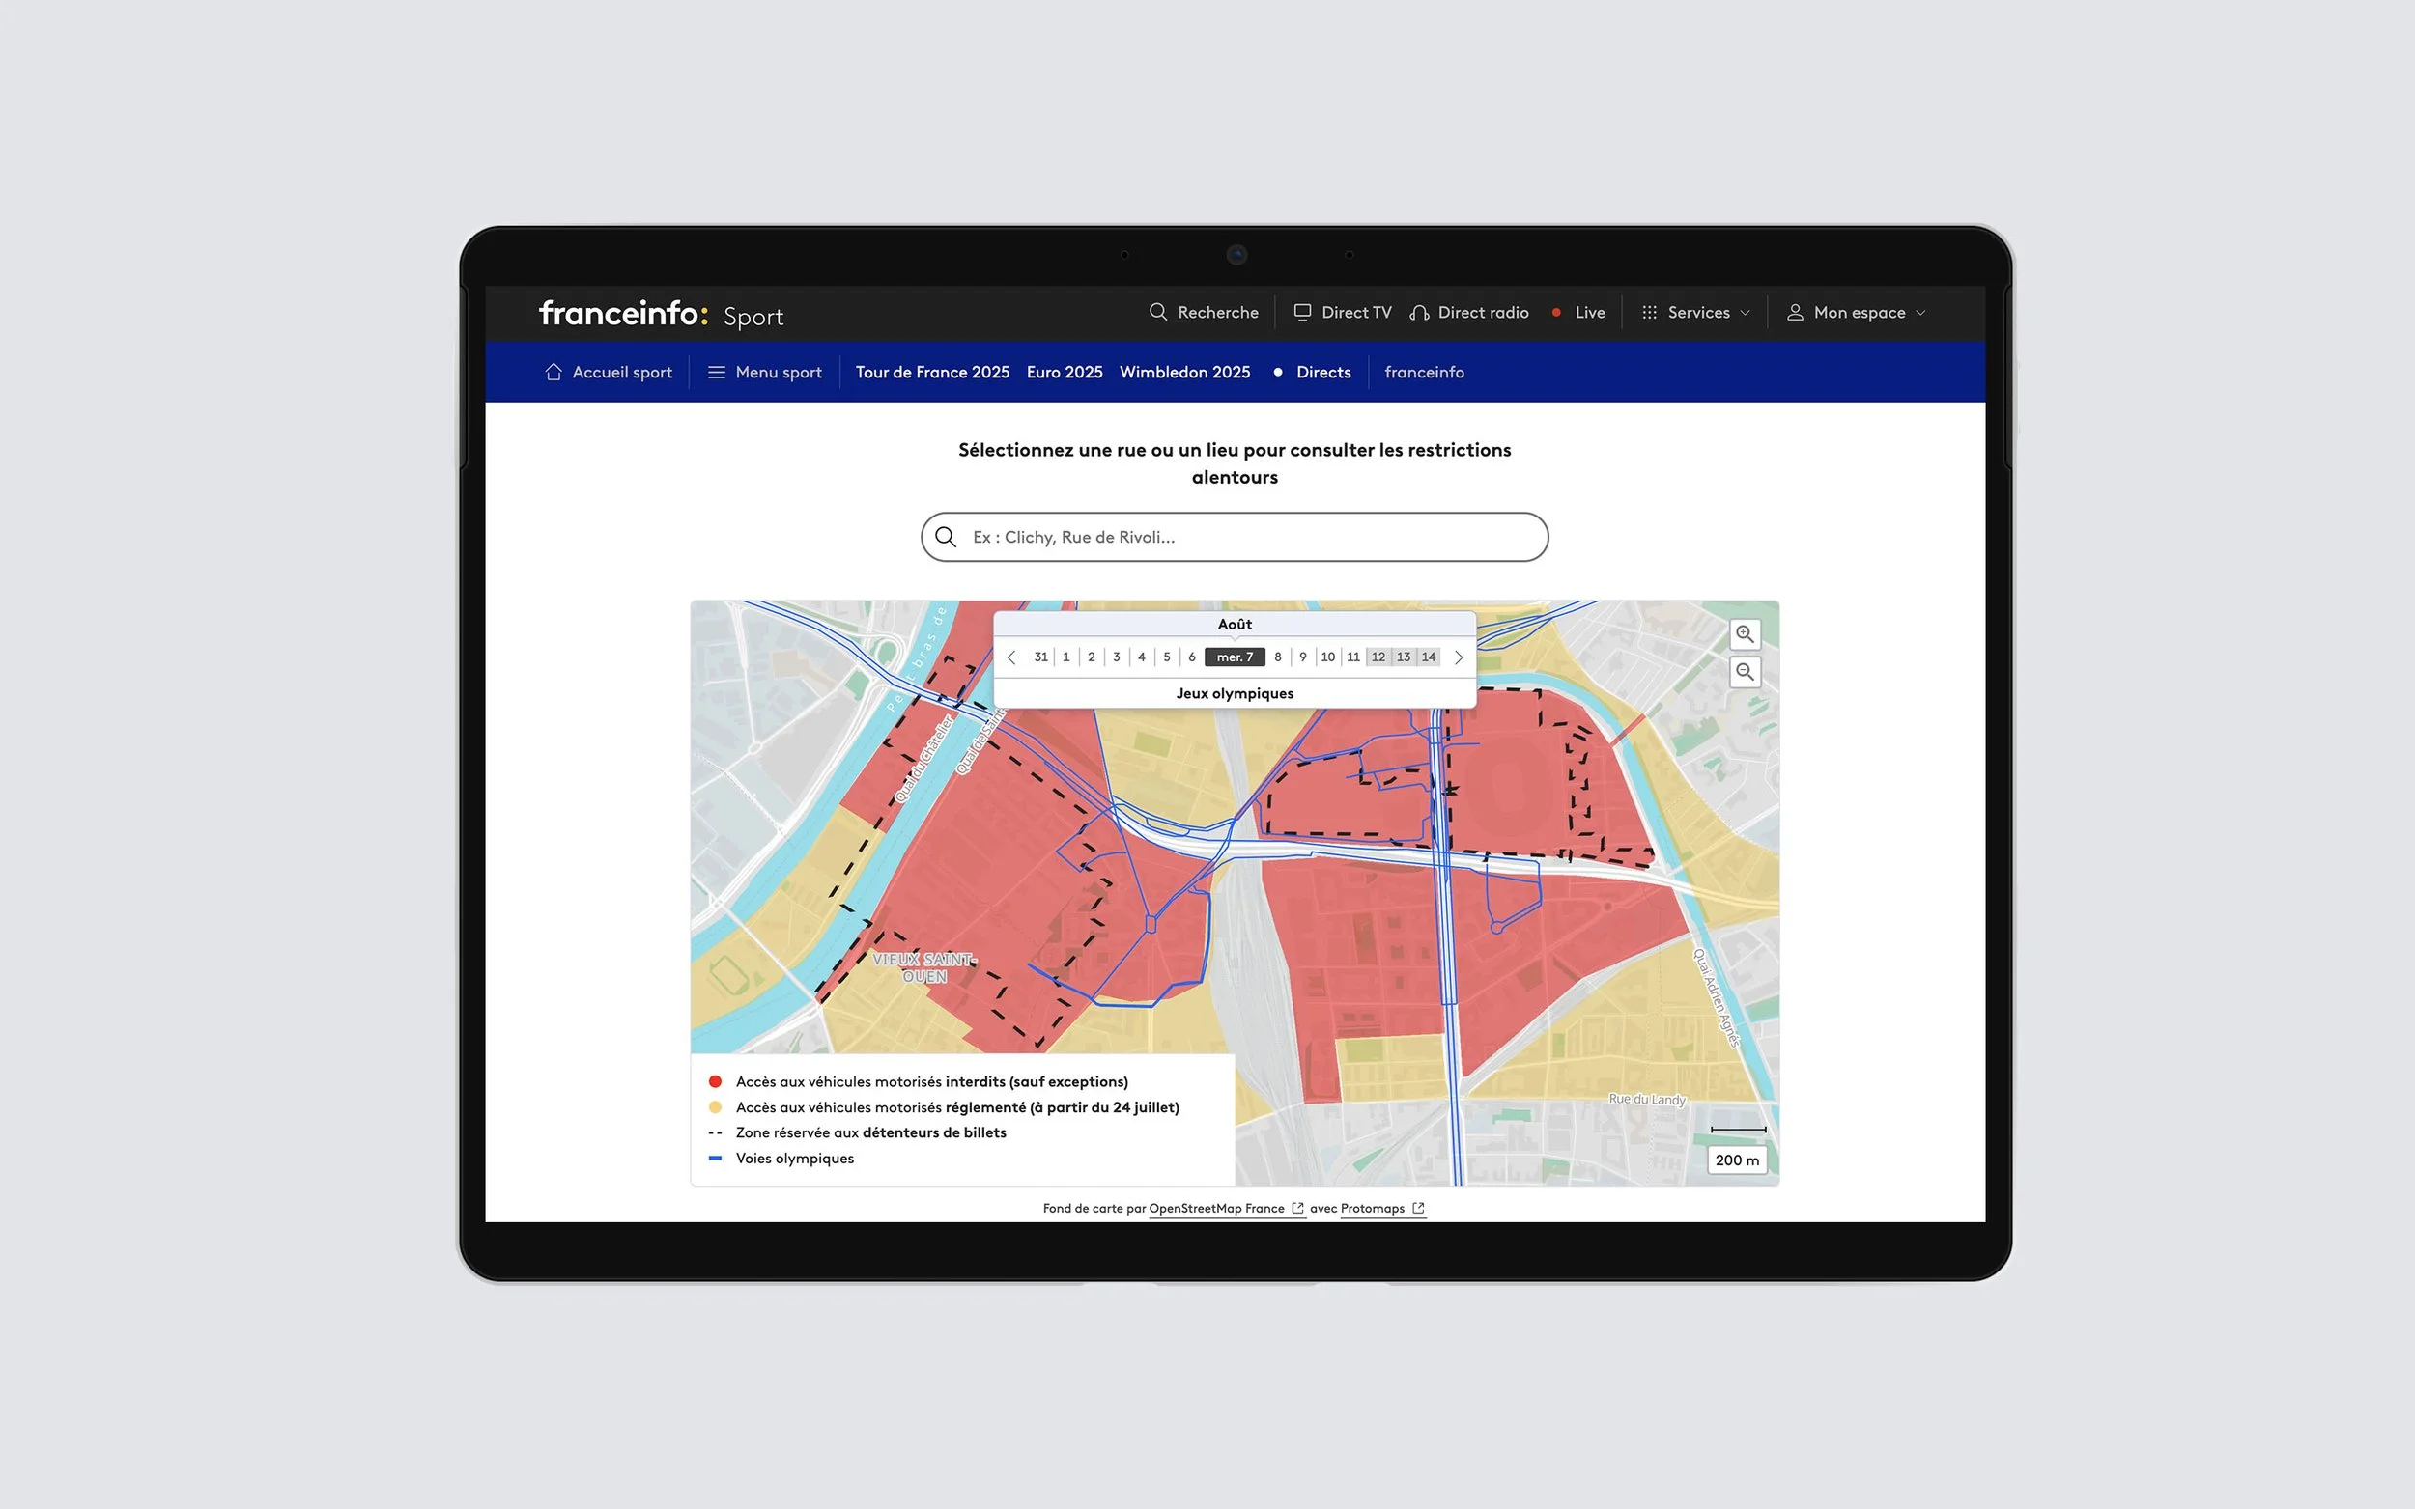Select date 12 in the date bar
2415x1509 pixels.
(1378, 657)
